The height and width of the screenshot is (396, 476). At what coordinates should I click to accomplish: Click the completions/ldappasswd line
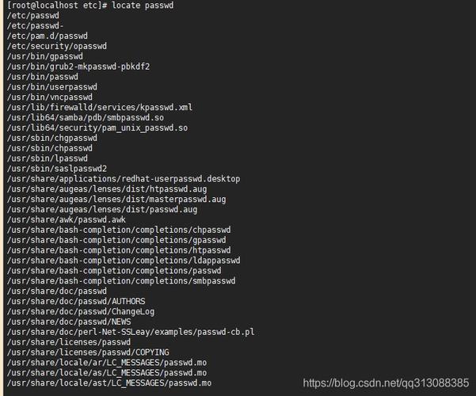(124, 261)
